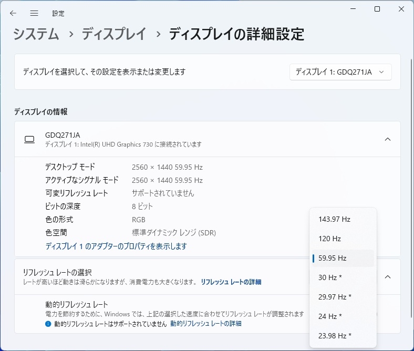Viewport: 414px width, 351px height.
Task: Close the Settings window
Action: tap(401, 9)
